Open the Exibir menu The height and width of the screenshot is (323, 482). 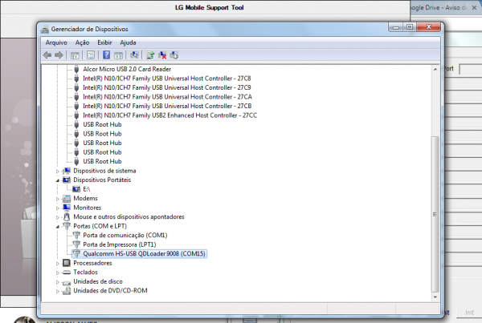[x=104, y=42]
